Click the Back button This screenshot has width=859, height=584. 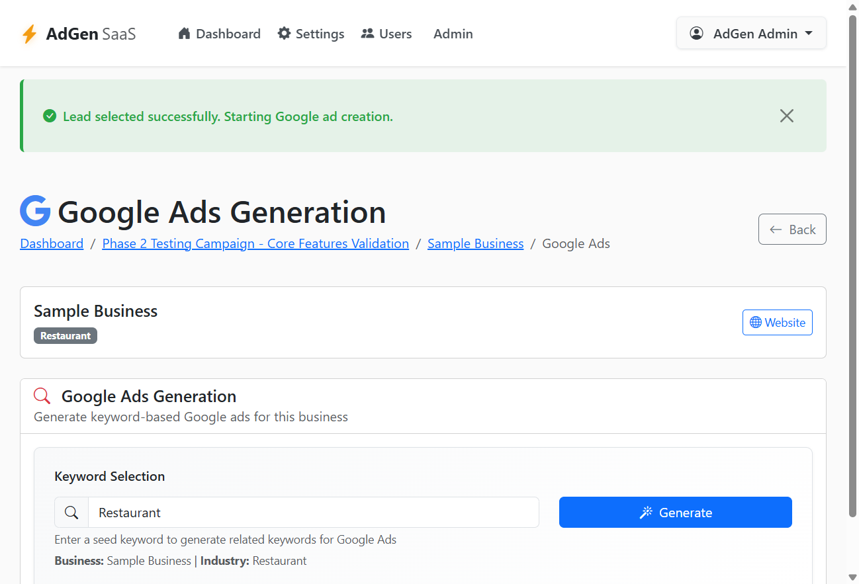point(792,229)
